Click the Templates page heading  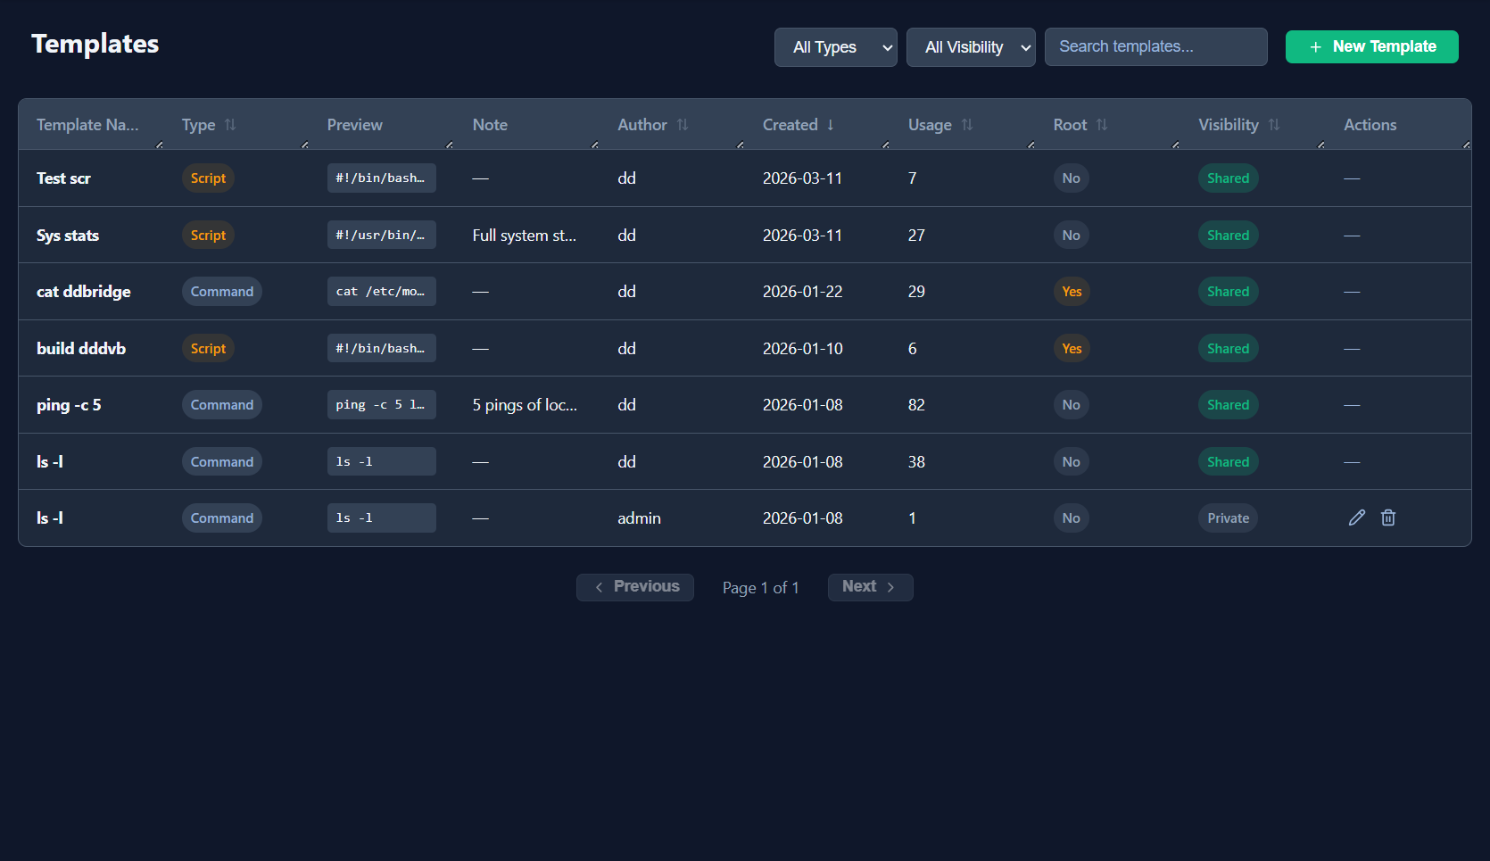pyautogui.click(x=95, y=44)
